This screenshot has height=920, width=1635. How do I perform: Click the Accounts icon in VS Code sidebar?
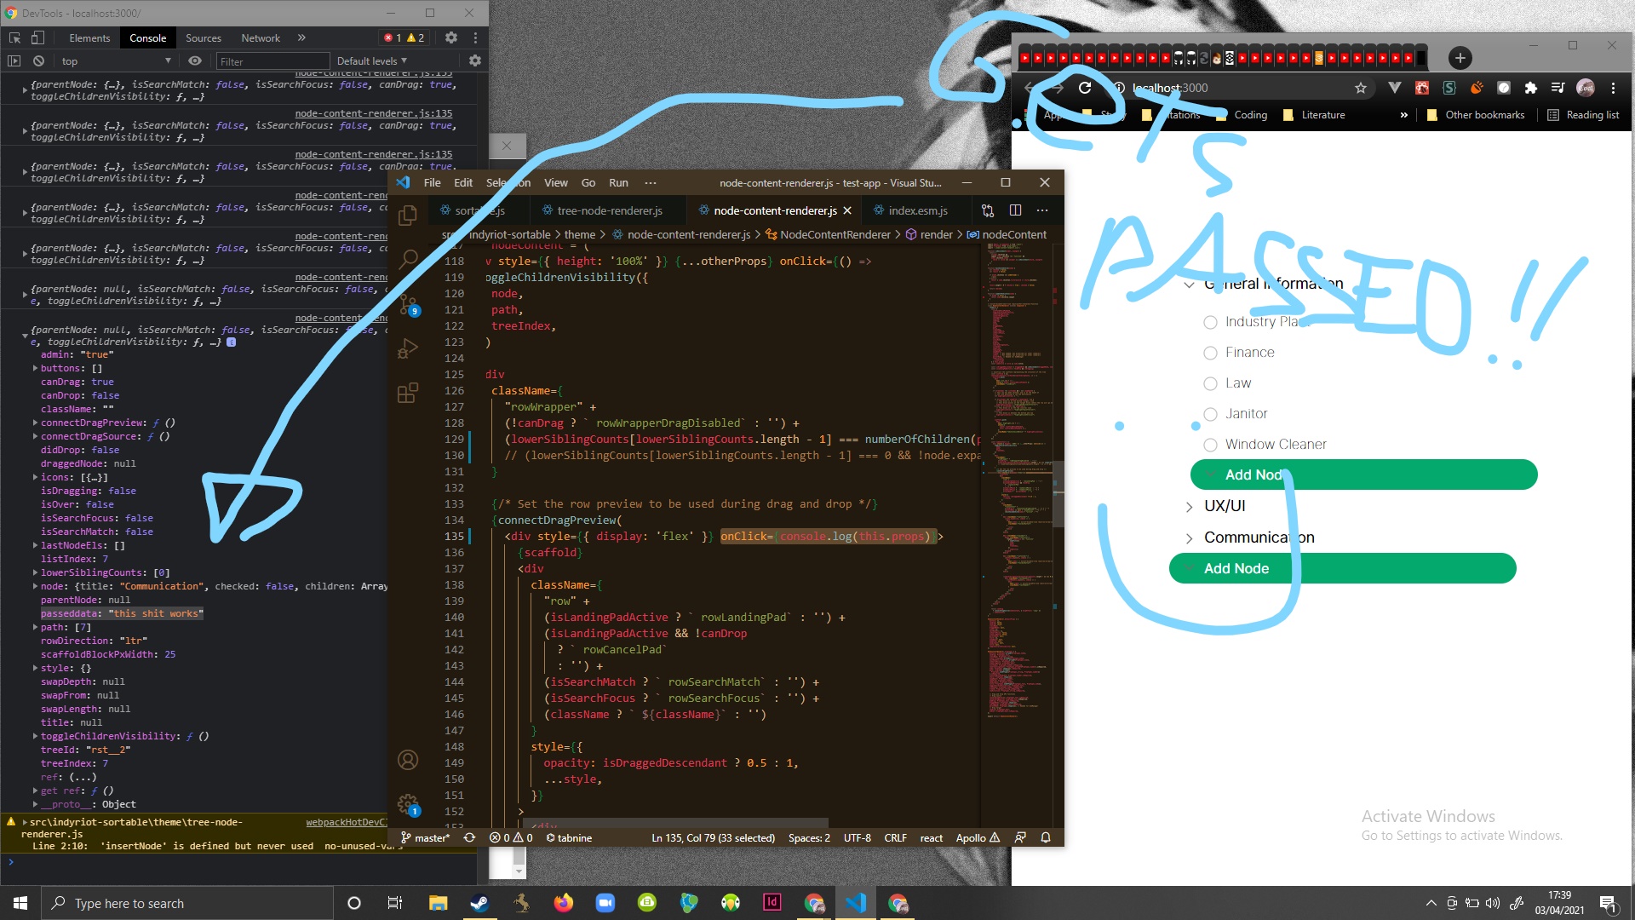409,760
